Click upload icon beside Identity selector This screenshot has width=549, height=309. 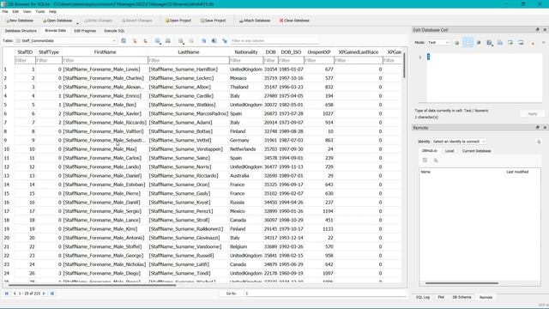tap(539, 142)
